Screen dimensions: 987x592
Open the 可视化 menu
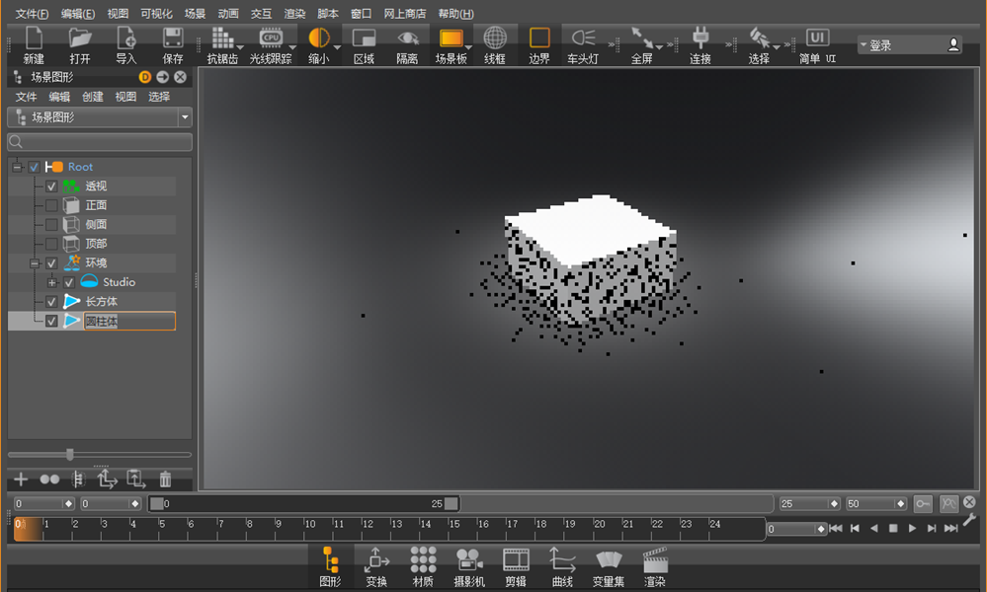point(156,13)
